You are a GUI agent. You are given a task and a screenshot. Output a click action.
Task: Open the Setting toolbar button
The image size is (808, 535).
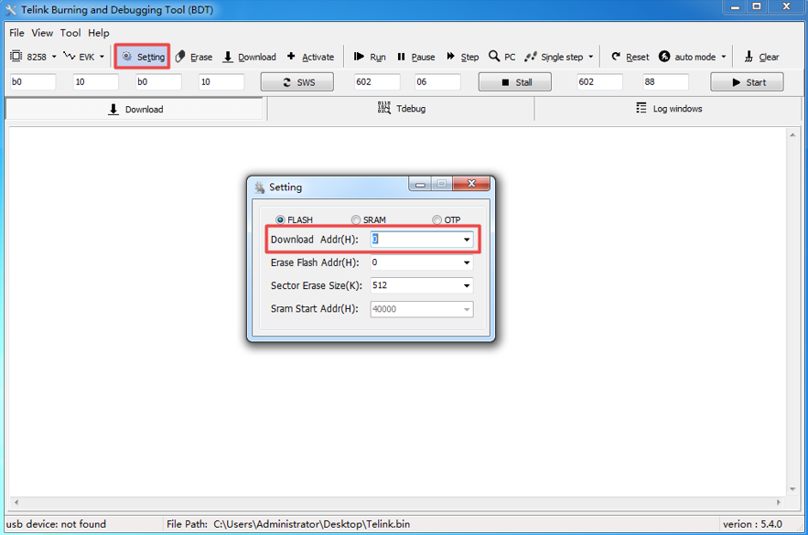(143, 57)
